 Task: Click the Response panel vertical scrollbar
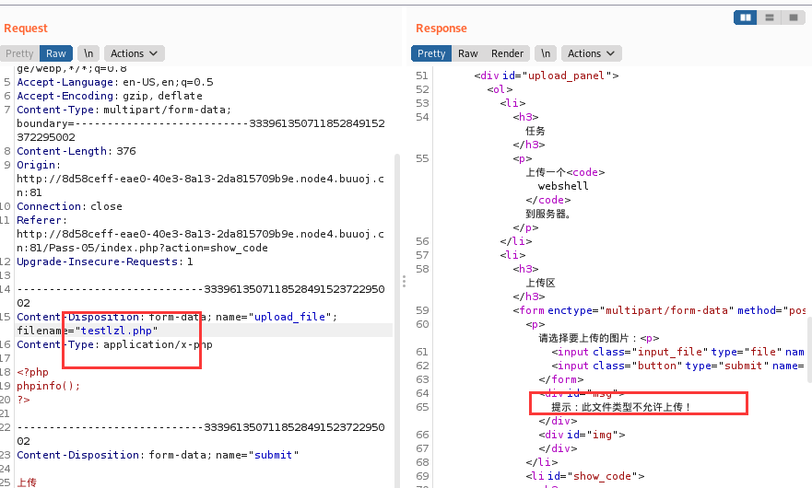tap(809, 350)
